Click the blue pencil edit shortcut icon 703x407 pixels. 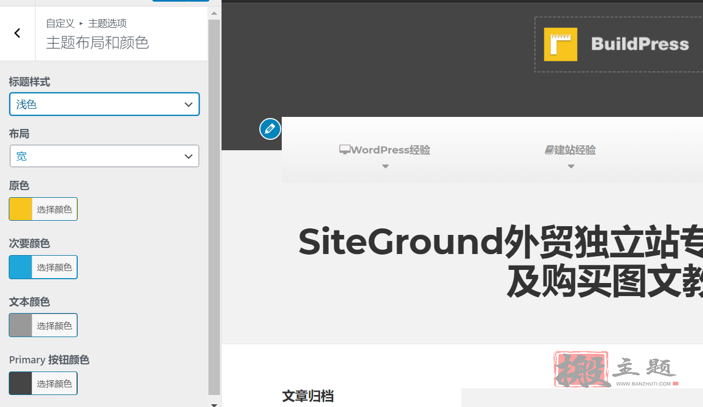[270, 129]
